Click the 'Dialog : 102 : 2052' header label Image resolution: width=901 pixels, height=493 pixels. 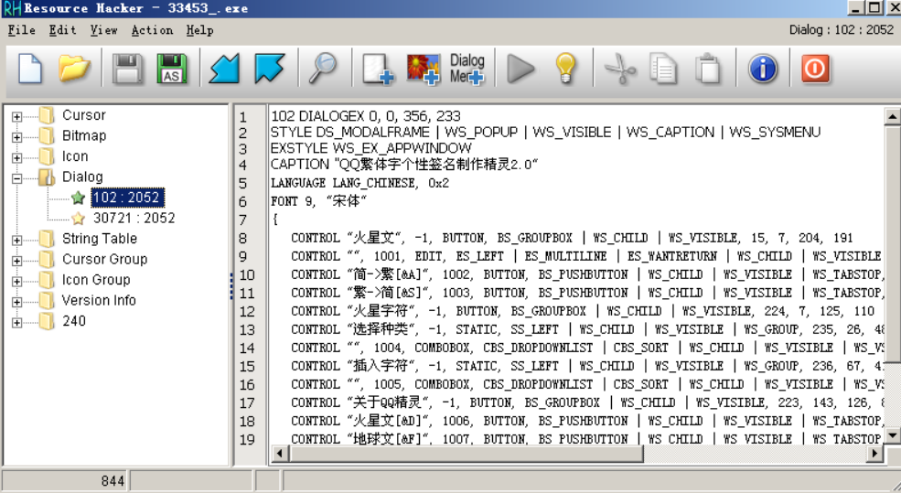click(842, 29)
